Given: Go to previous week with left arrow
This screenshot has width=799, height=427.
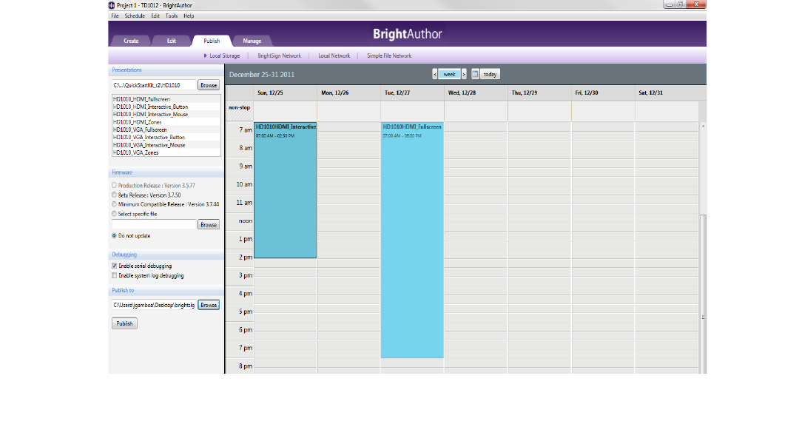Looking at the screenshot, I should 435,75.
